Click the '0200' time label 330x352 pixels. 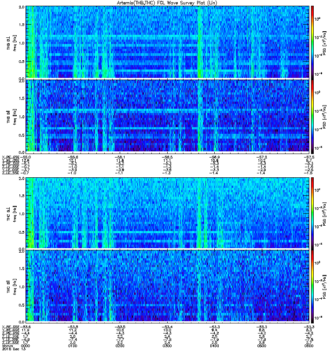coord(120,346)
